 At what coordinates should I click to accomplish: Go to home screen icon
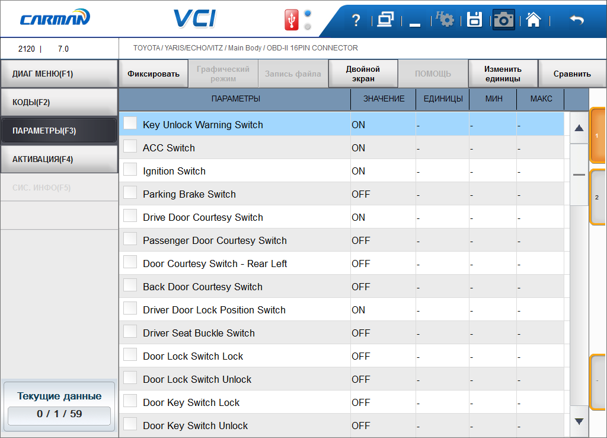pos(533,20)
